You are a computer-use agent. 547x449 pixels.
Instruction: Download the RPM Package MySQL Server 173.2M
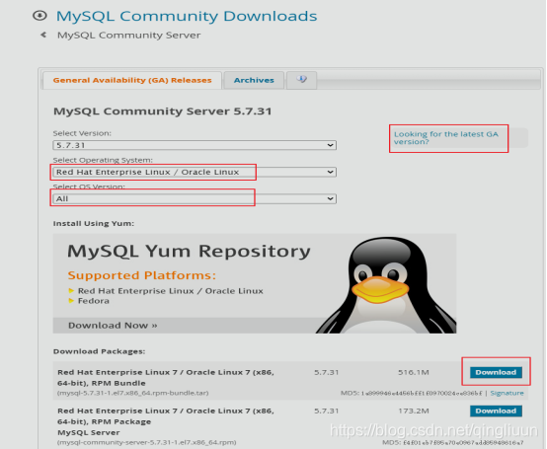coord(496,411)
